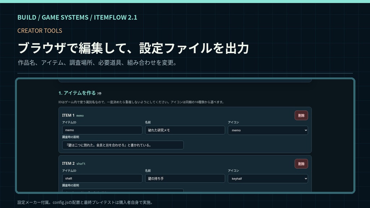Click the section heading 1. アイテムを作る
370x208 pixels.
click(x=77, y=93)
